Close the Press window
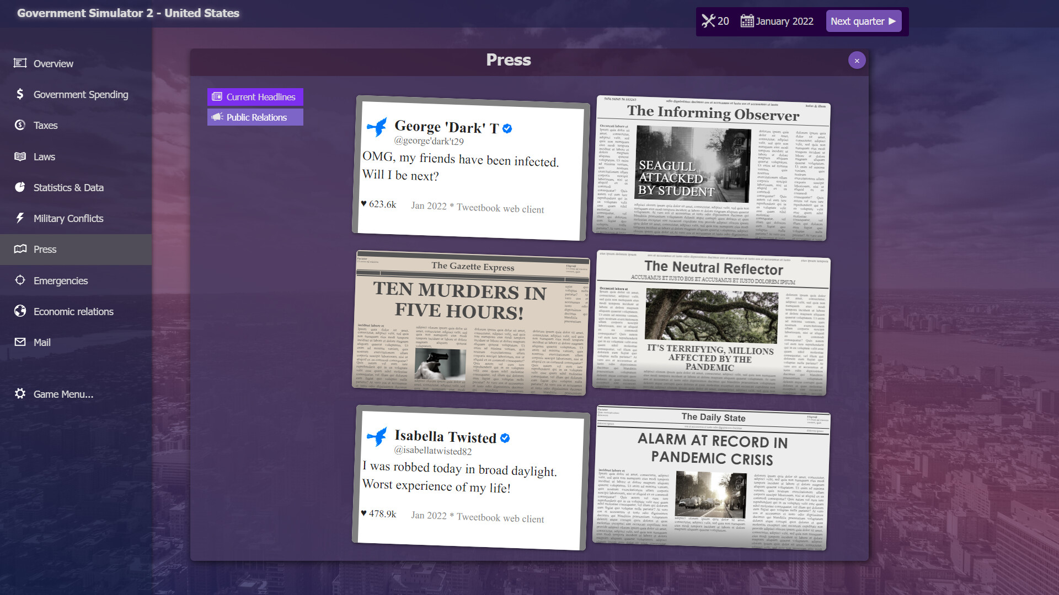 click(857, 60)
